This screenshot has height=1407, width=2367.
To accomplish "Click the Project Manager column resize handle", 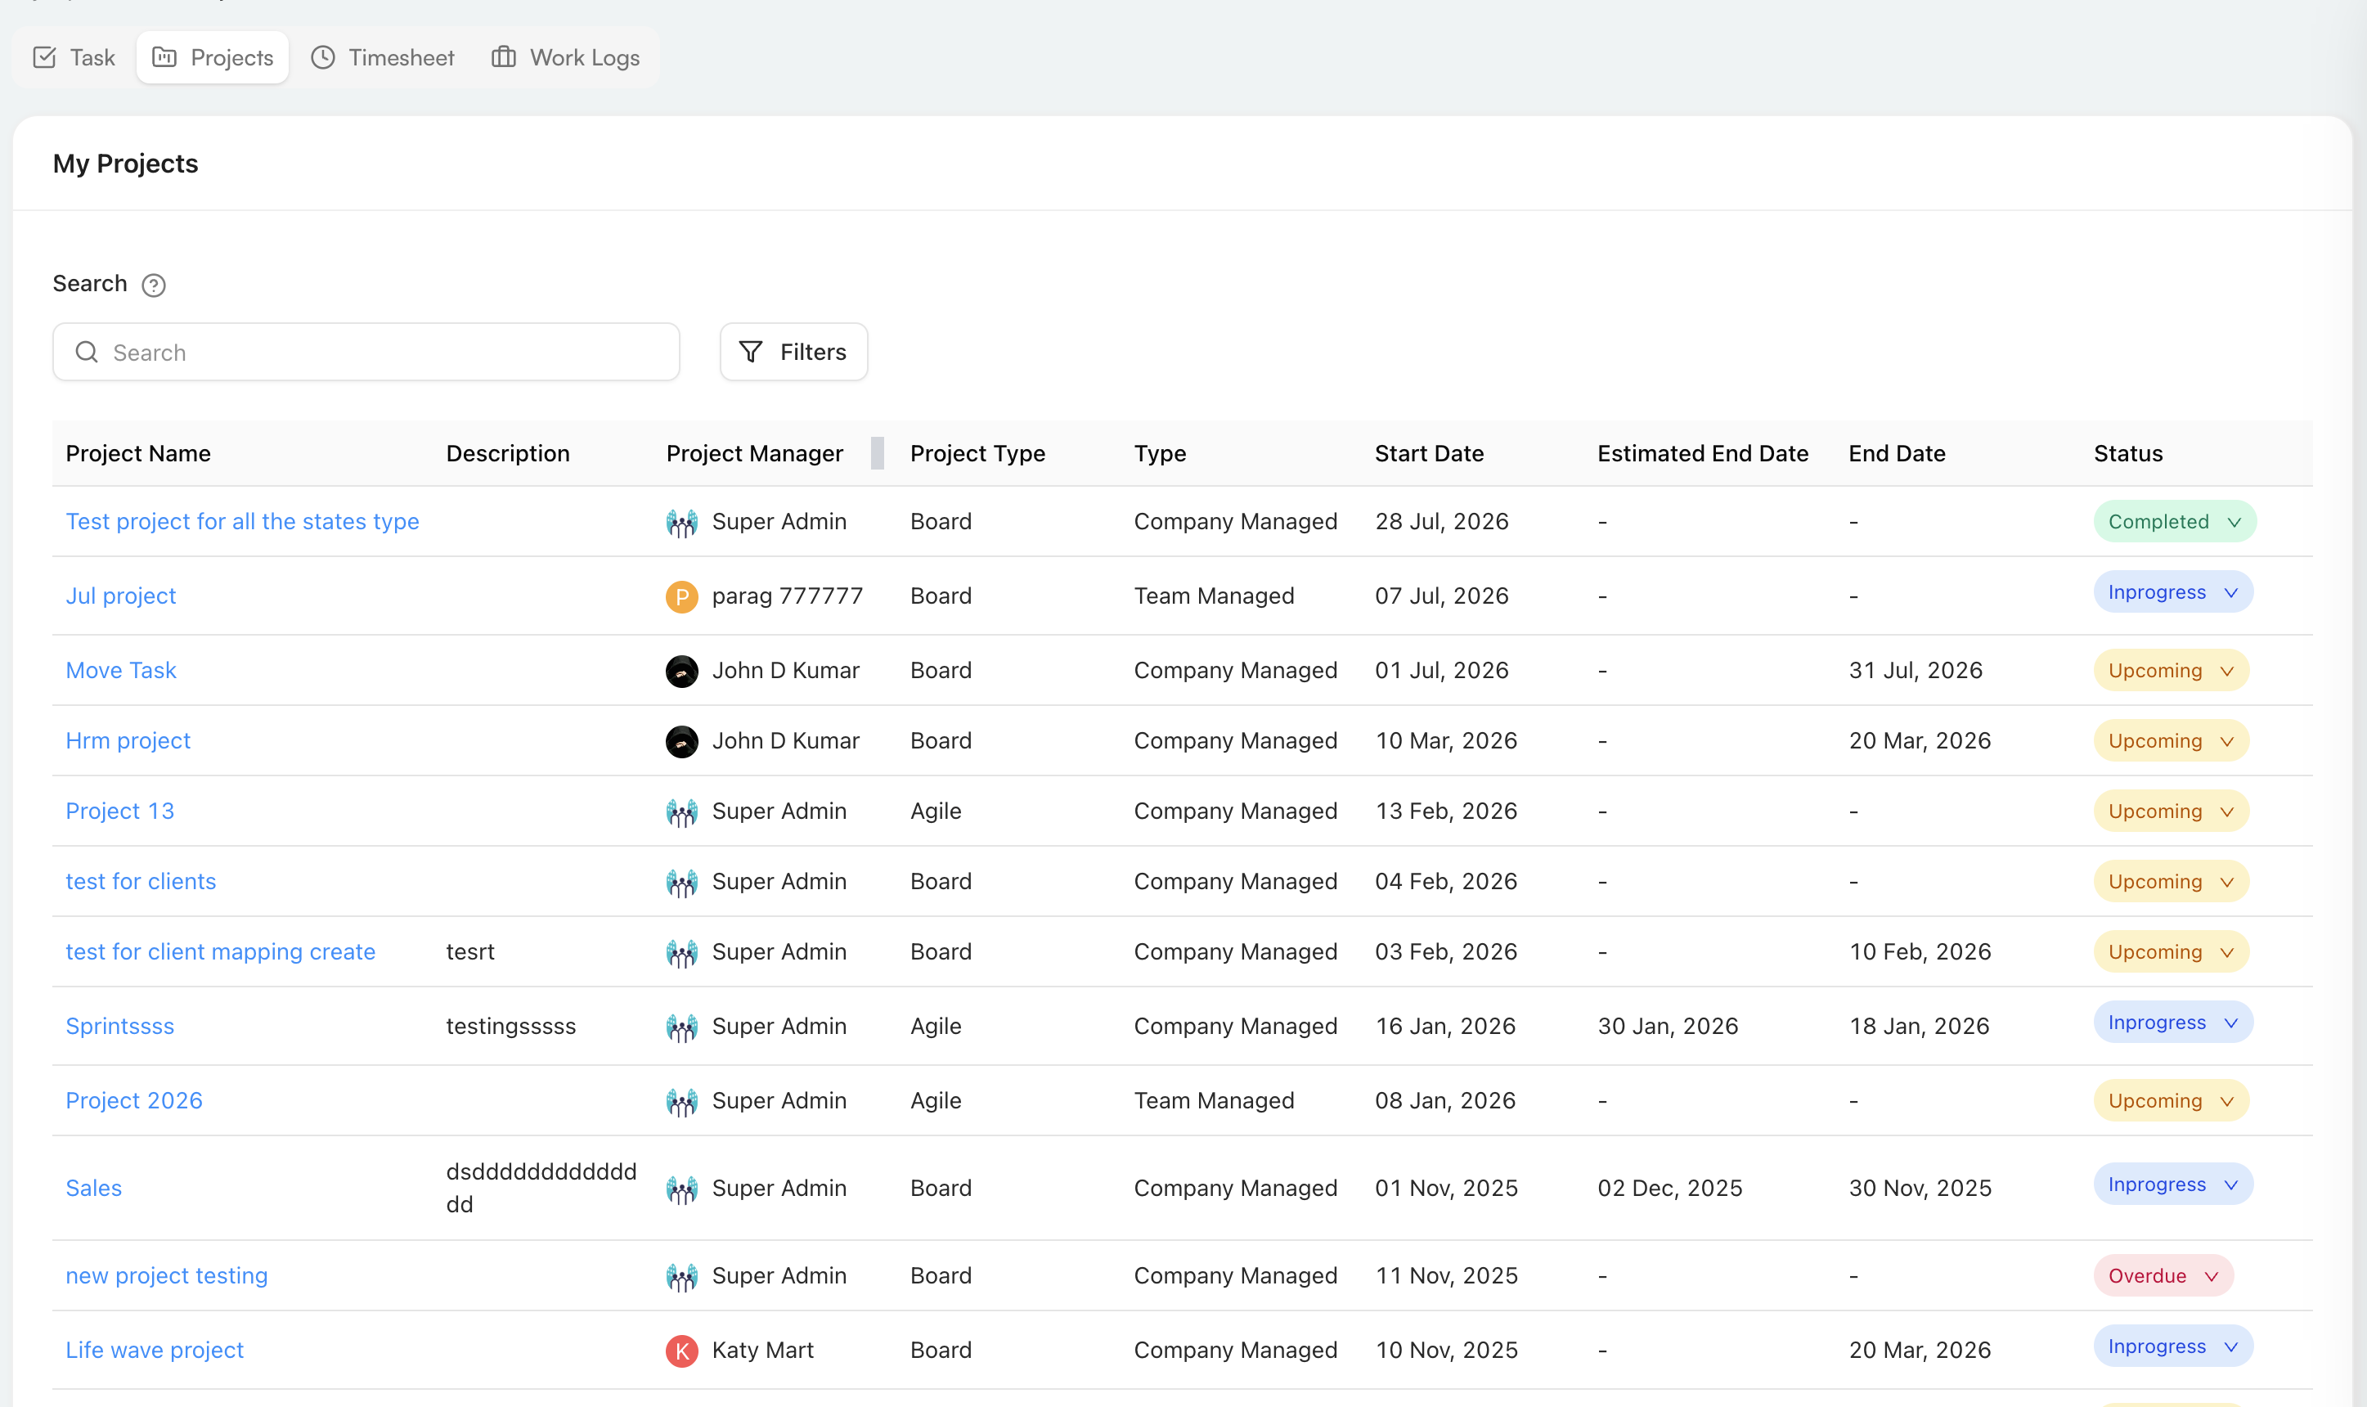I will click(x=878, y=454).
